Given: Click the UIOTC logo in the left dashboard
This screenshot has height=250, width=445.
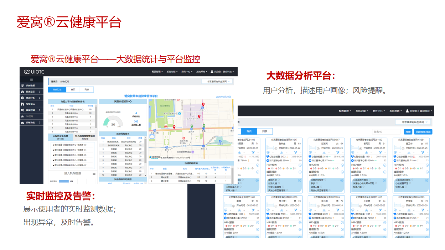Looking at the screenshot, I should 34,72.
